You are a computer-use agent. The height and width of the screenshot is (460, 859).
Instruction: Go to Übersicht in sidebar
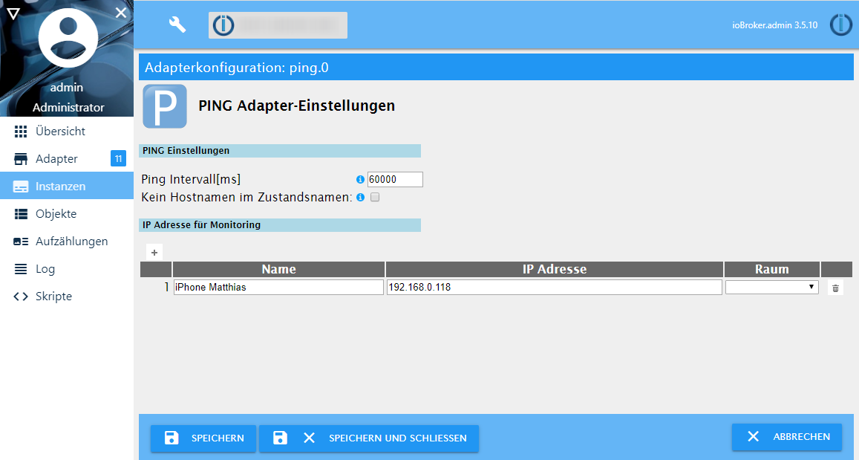[60, 132]
